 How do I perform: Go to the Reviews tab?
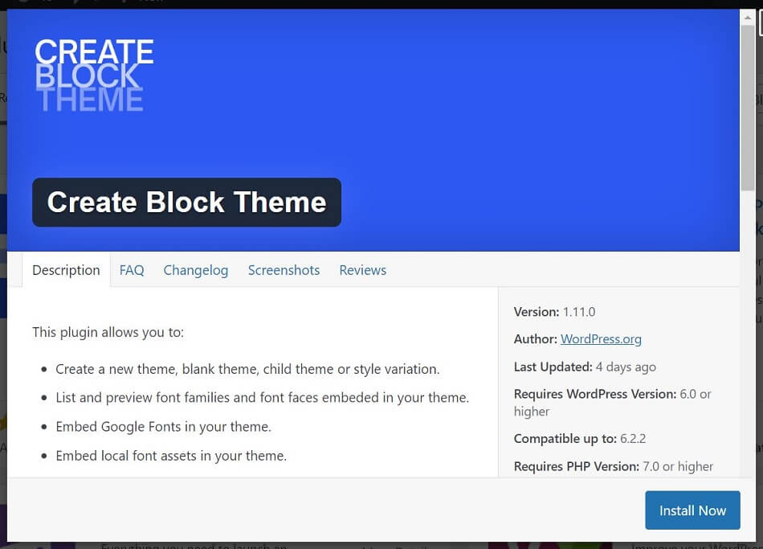pos(363,270)
